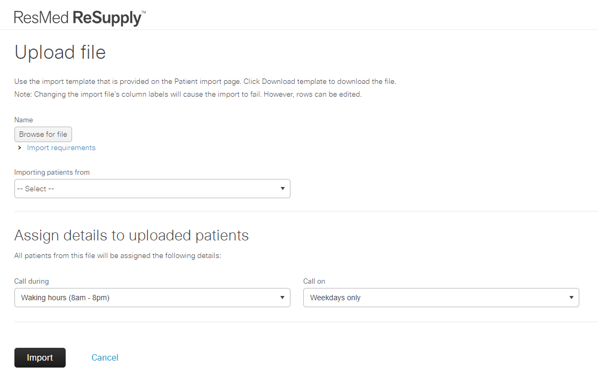The height and width of the screenshot is (390, 598).
Task: Click the note about changing column labels
Action: pyautogui.click(x=188, y=94)
